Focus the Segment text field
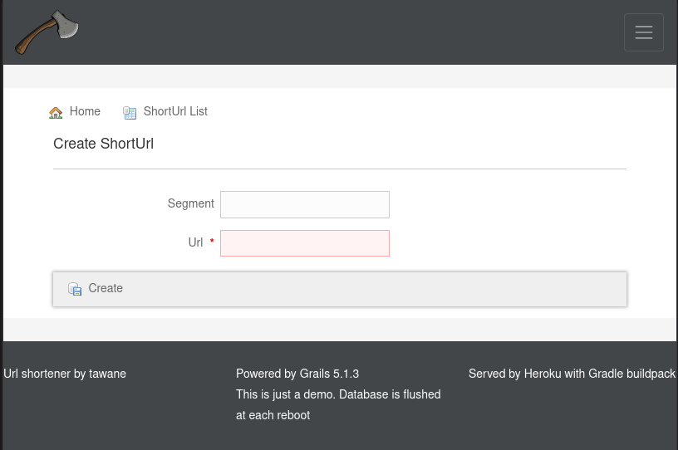 point(304,204)
